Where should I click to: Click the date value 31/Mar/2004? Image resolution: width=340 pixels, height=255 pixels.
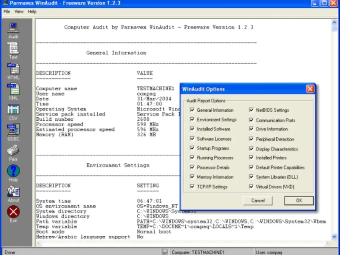[x=154, y=99]
